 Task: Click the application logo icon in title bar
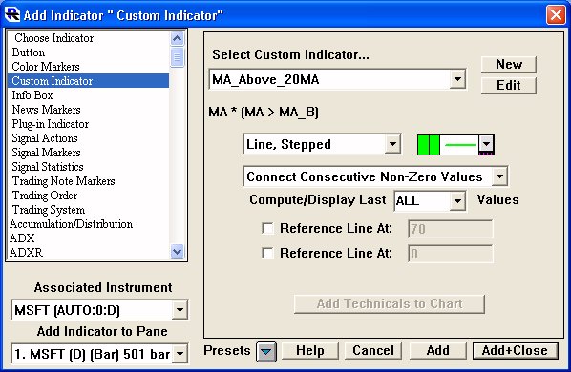pos(12,15)
